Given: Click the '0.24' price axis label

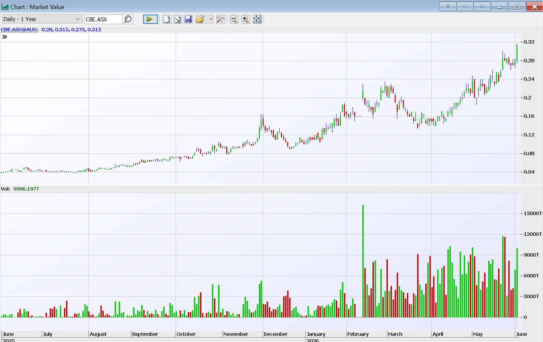Looking at the screenshot, I should (x=529, y=79).
